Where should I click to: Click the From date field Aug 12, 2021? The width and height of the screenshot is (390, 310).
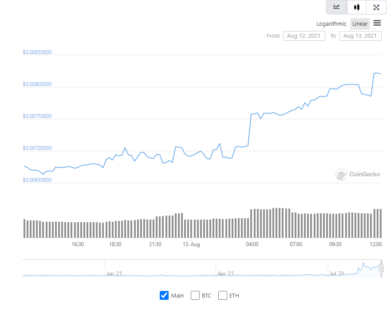tap(304, 36)
